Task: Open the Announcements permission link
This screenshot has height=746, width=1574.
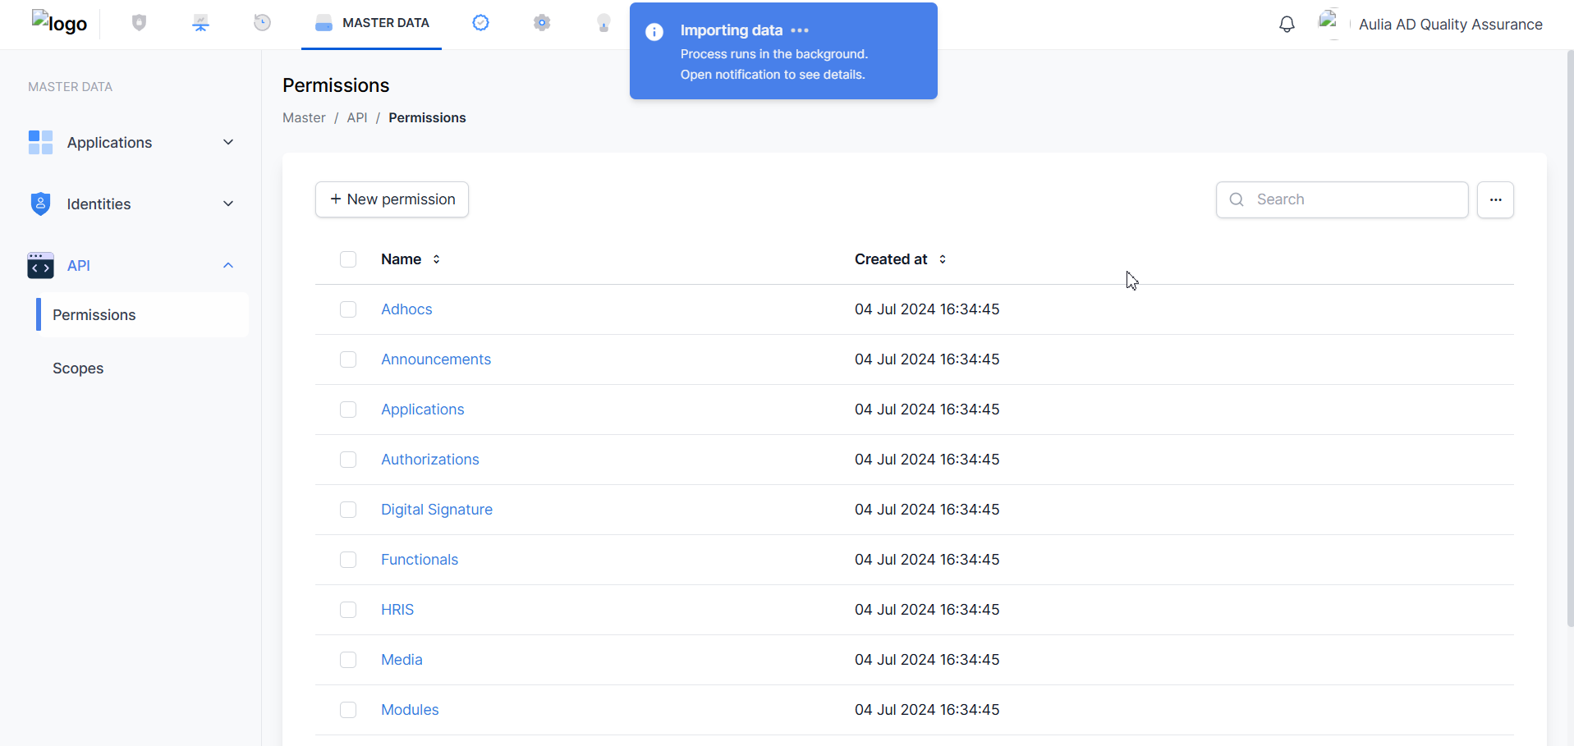Action: 436,359
